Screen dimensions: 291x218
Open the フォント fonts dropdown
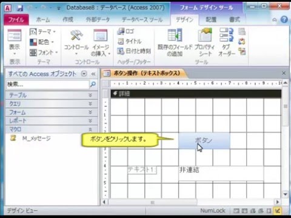tap(44, 53)
